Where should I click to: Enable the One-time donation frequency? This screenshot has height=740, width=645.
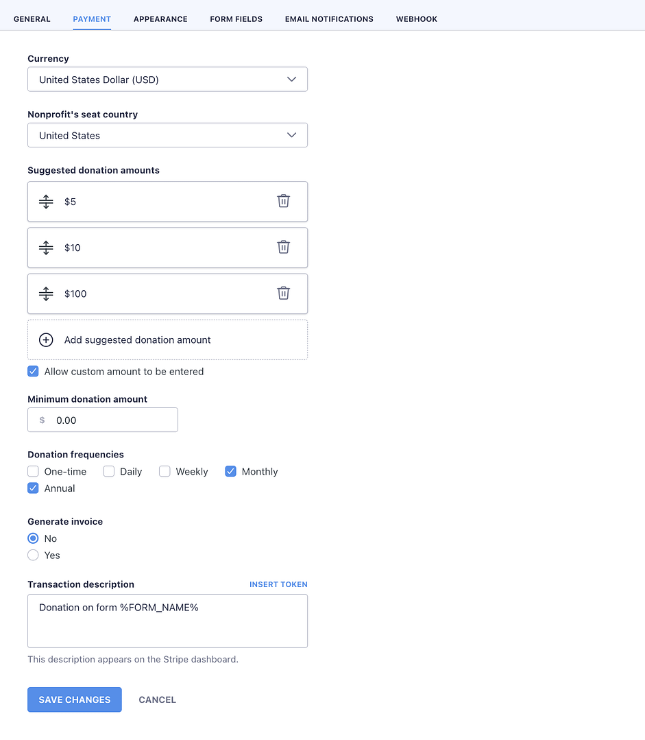point(33,471)
